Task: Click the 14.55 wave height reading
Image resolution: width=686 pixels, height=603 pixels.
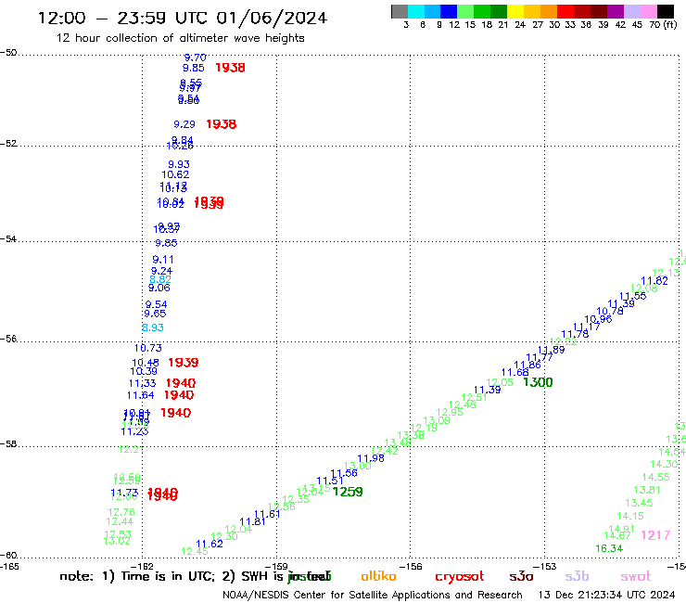Action: click(x=655, y=478)
